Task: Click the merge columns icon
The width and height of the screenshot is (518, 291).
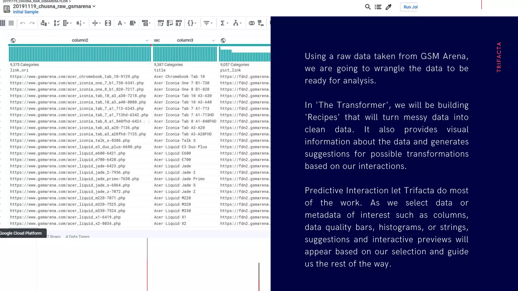Action: (x=108, y=23)
